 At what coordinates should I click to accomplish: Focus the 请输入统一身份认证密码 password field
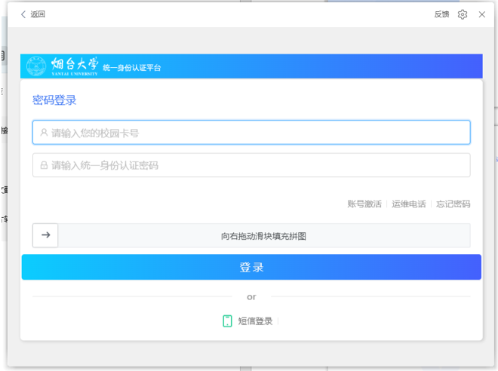pos(257,165)
